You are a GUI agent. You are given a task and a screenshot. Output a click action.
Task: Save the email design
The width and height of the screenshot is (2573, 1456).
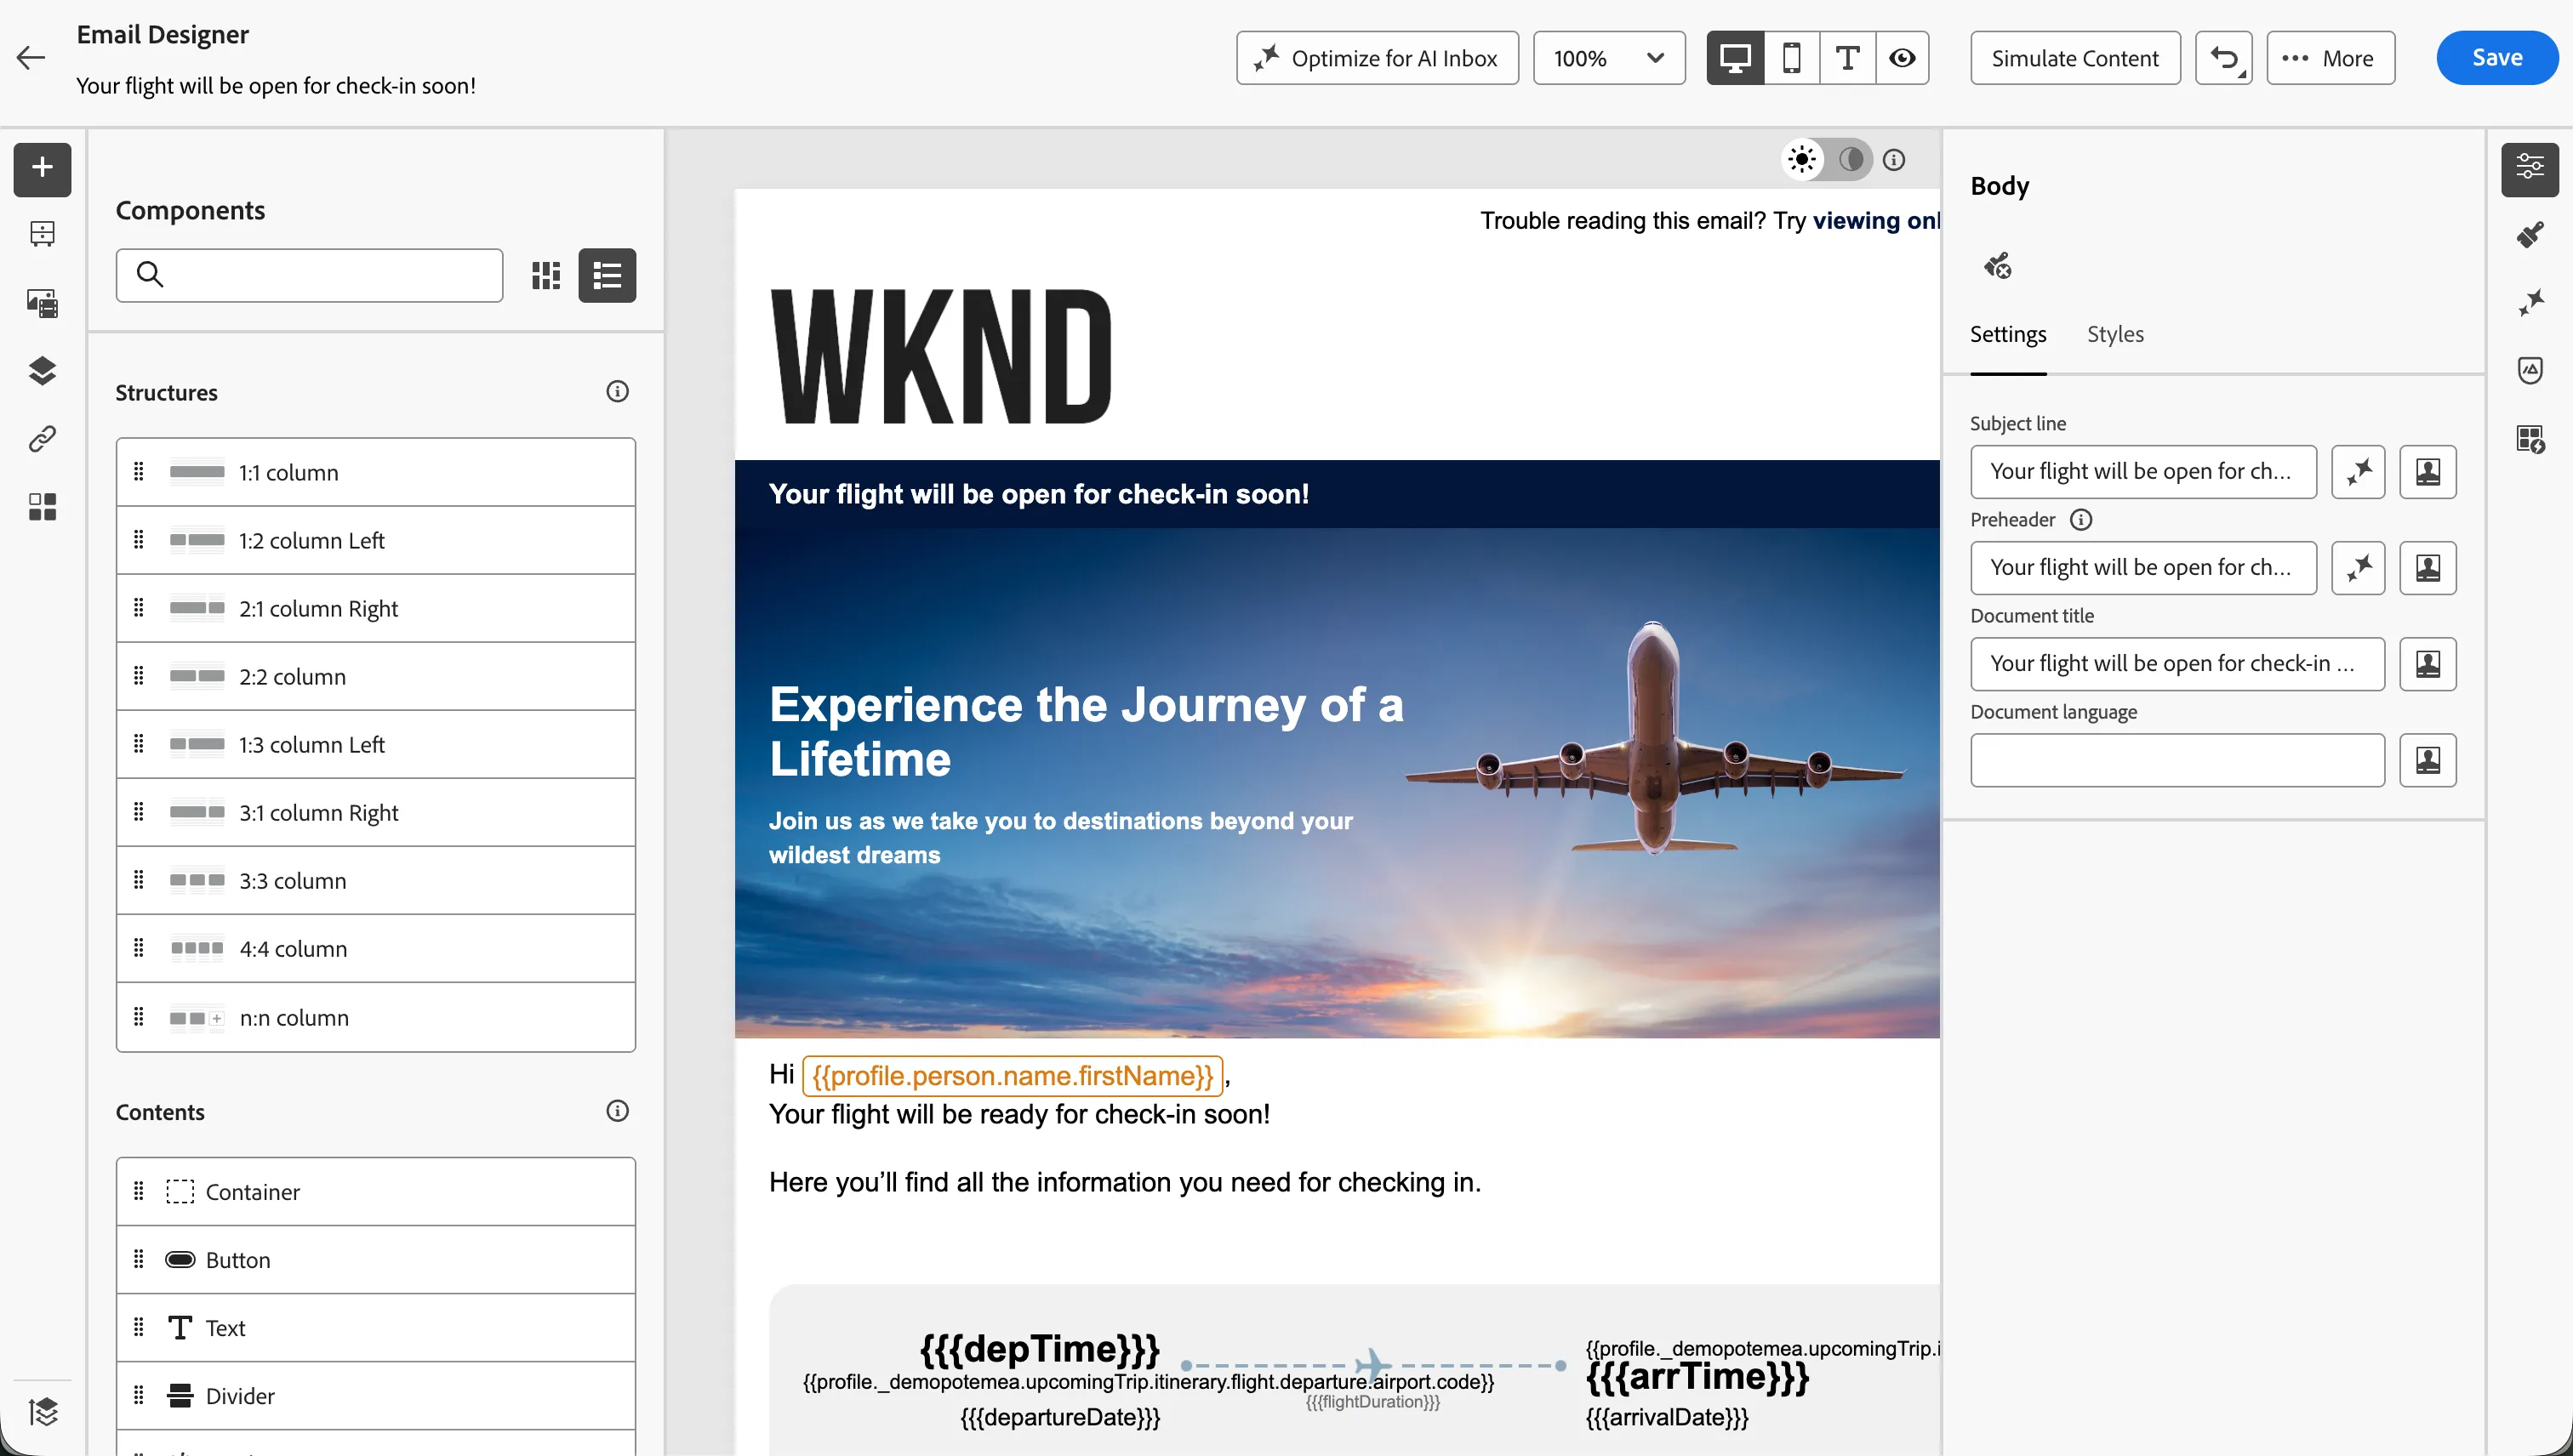click(2497, 58)
